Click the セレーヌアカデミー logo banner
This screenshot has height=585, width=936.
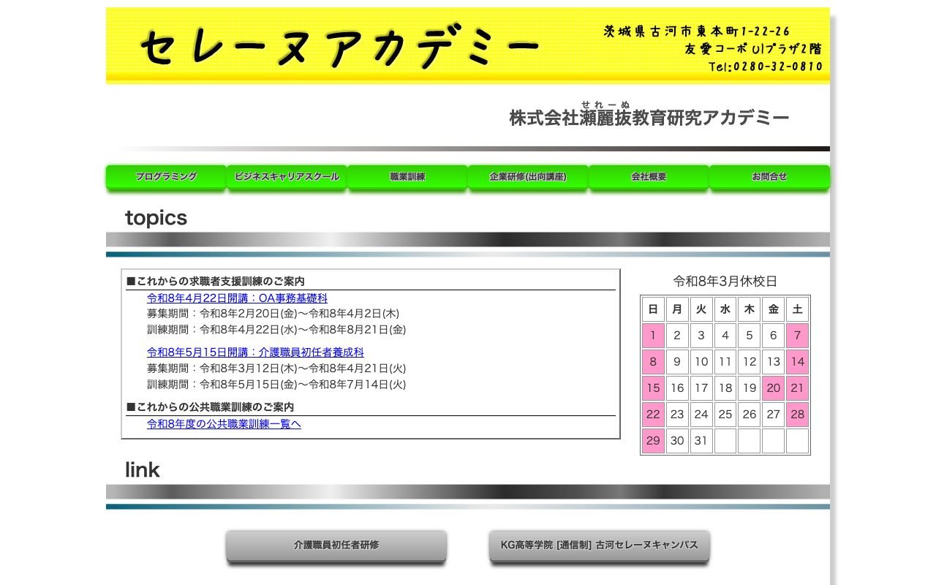pyautogui.click(x=340, y=45)
